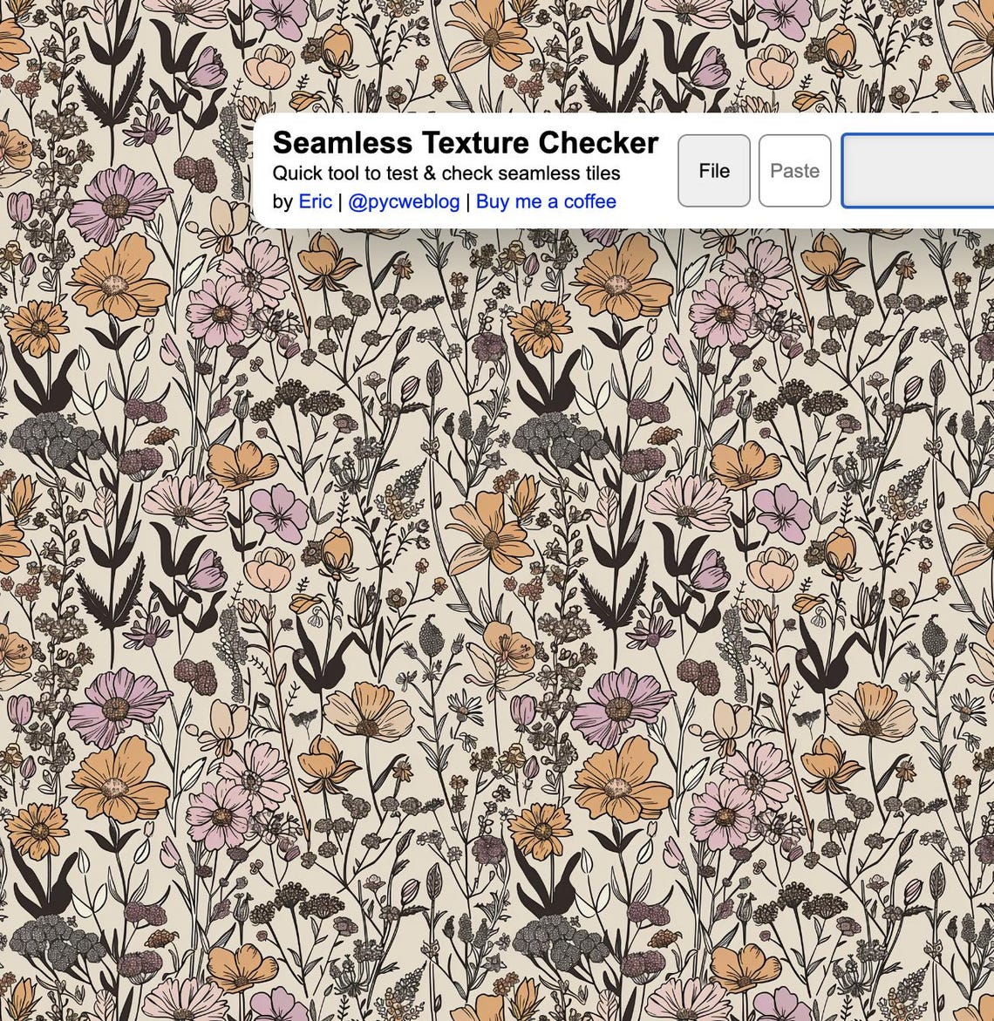
Task: Click the blue-outlined field beside Paste
Action: click(x=920, y=171)
